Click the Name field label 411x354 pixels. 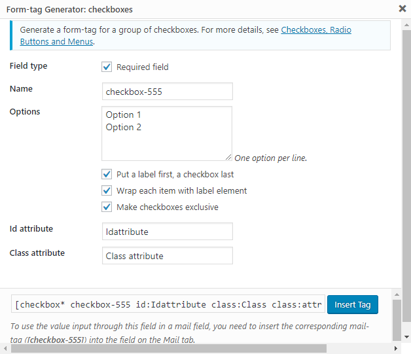[21, 89]
